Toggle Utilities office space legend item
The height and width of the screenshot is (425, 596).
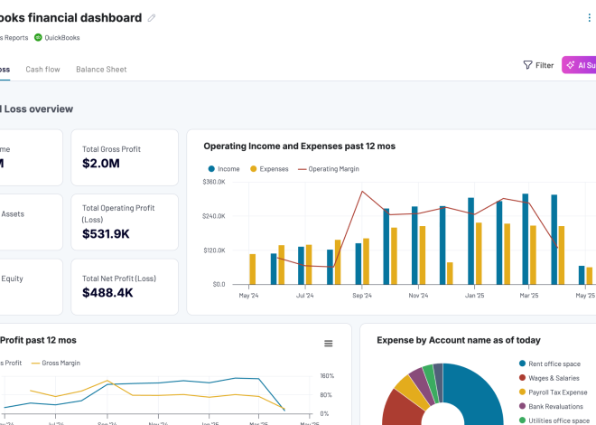point(554,420)
